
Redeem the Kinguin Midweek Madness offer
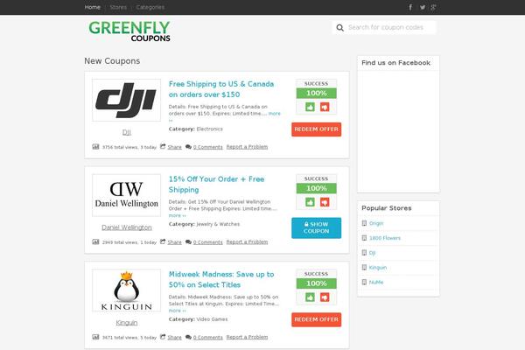point(317,319)
